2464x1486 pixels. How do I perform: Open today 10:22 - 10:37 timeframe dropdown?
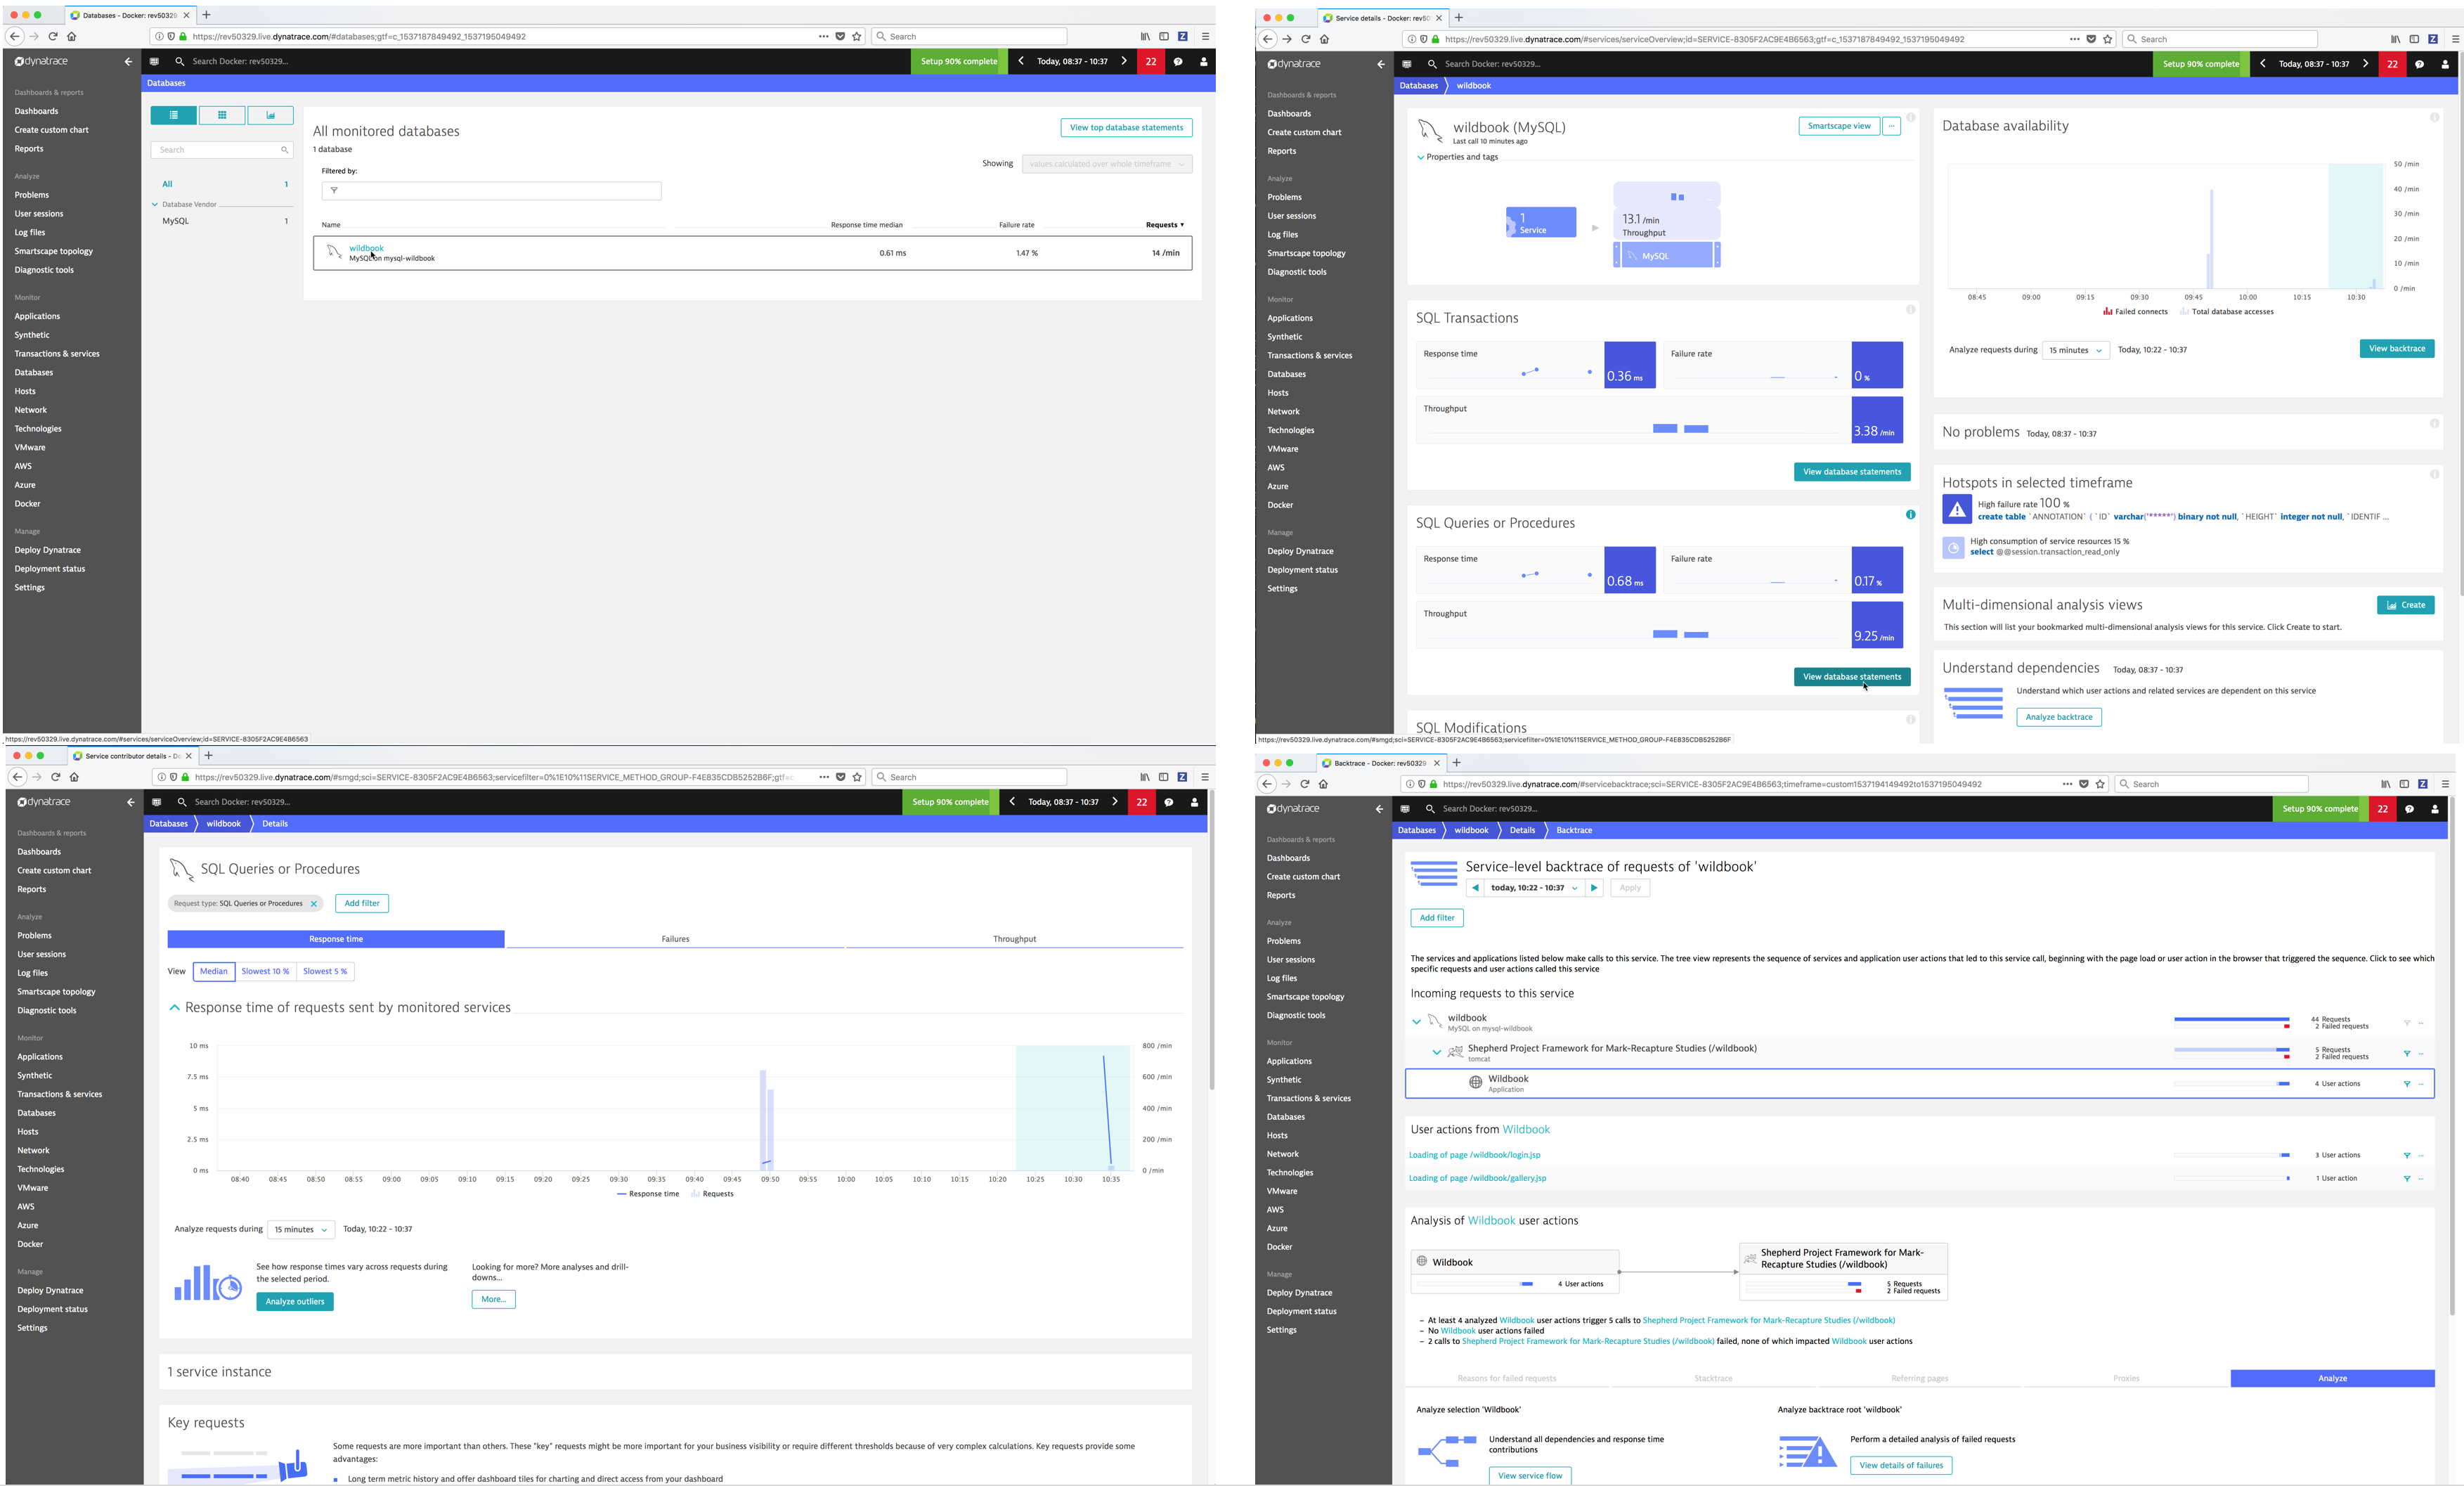(1534, 888)
